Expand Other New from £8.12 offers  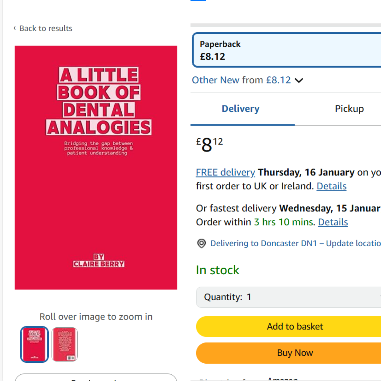(x=241, y=80)
